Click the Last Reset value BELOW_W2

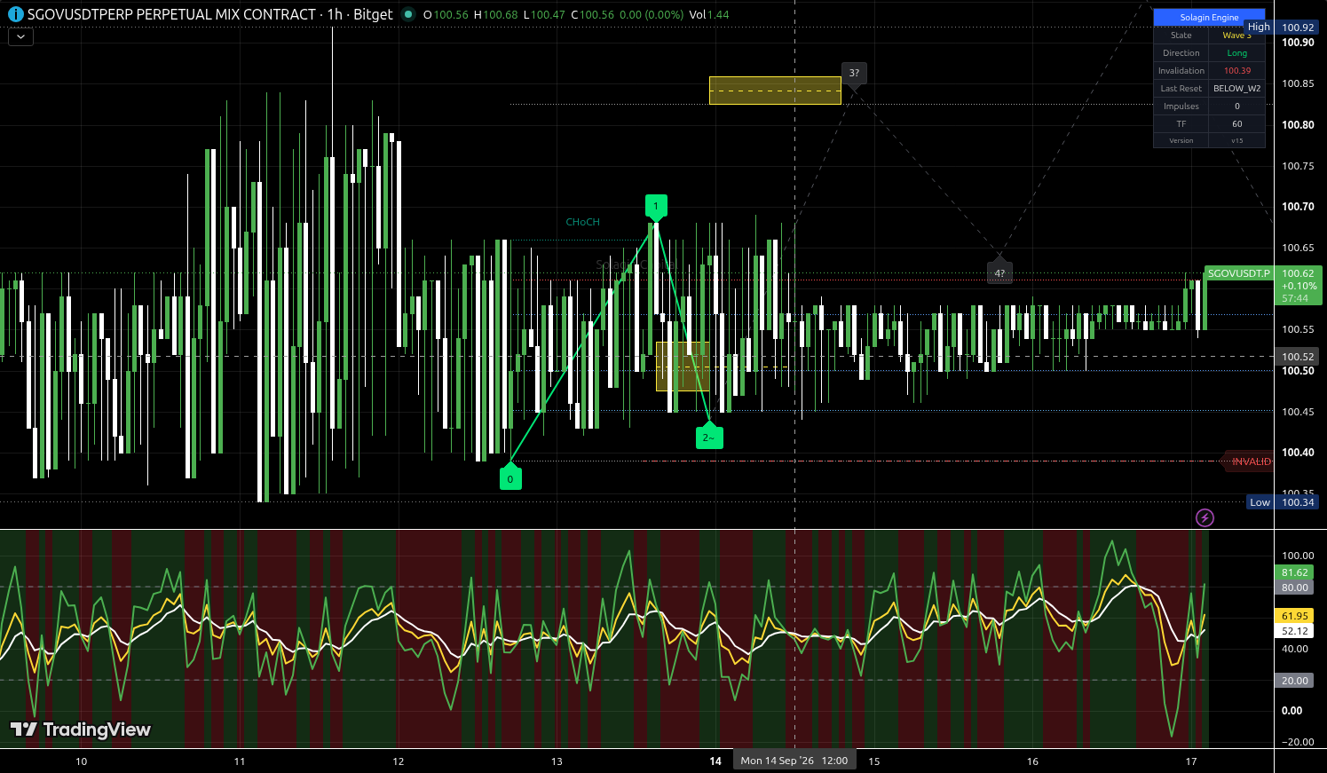[1237, 89]
